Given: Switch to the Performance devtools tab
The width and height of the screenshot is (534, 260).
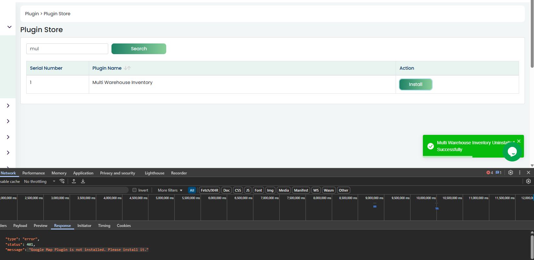Looking at the screenshot, I should click(33, 173).
